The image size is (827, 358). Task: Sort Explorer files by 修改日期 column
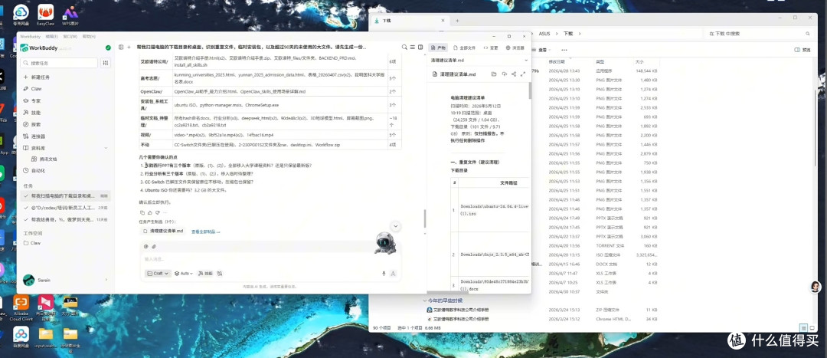pos(557,62)
